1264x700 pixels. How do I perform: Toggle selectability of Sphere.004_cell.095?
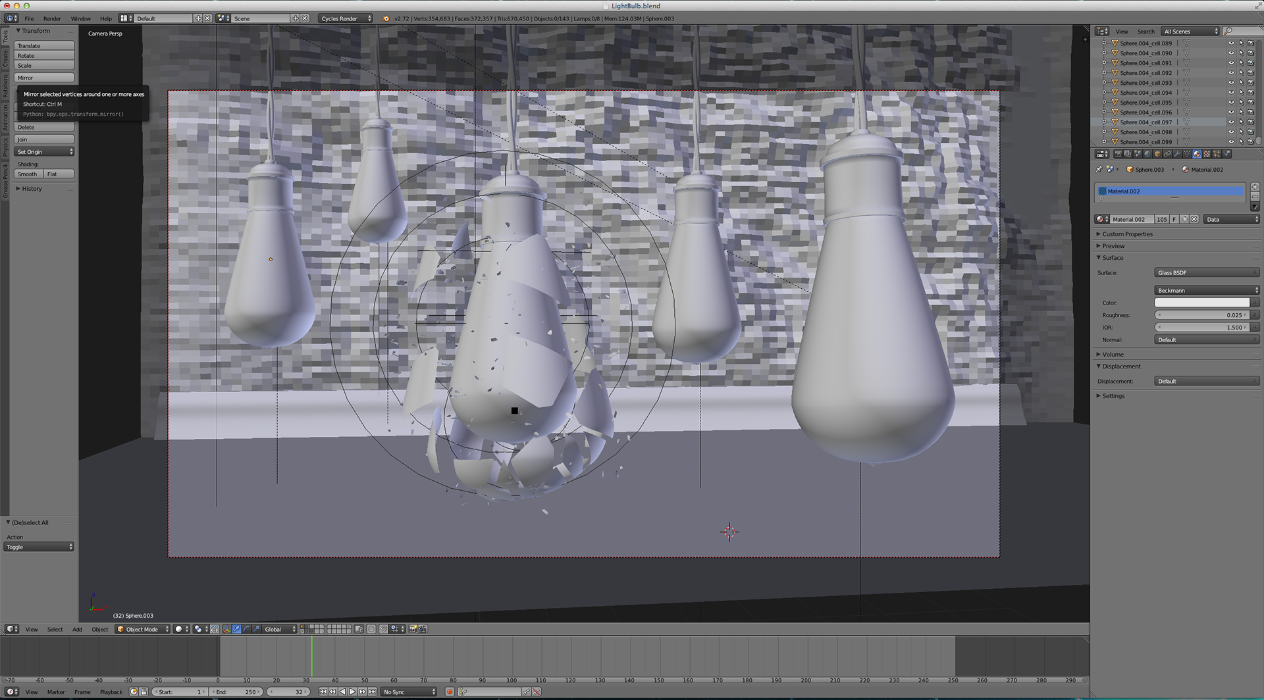pyautogui.click(x=1240, y=103)
